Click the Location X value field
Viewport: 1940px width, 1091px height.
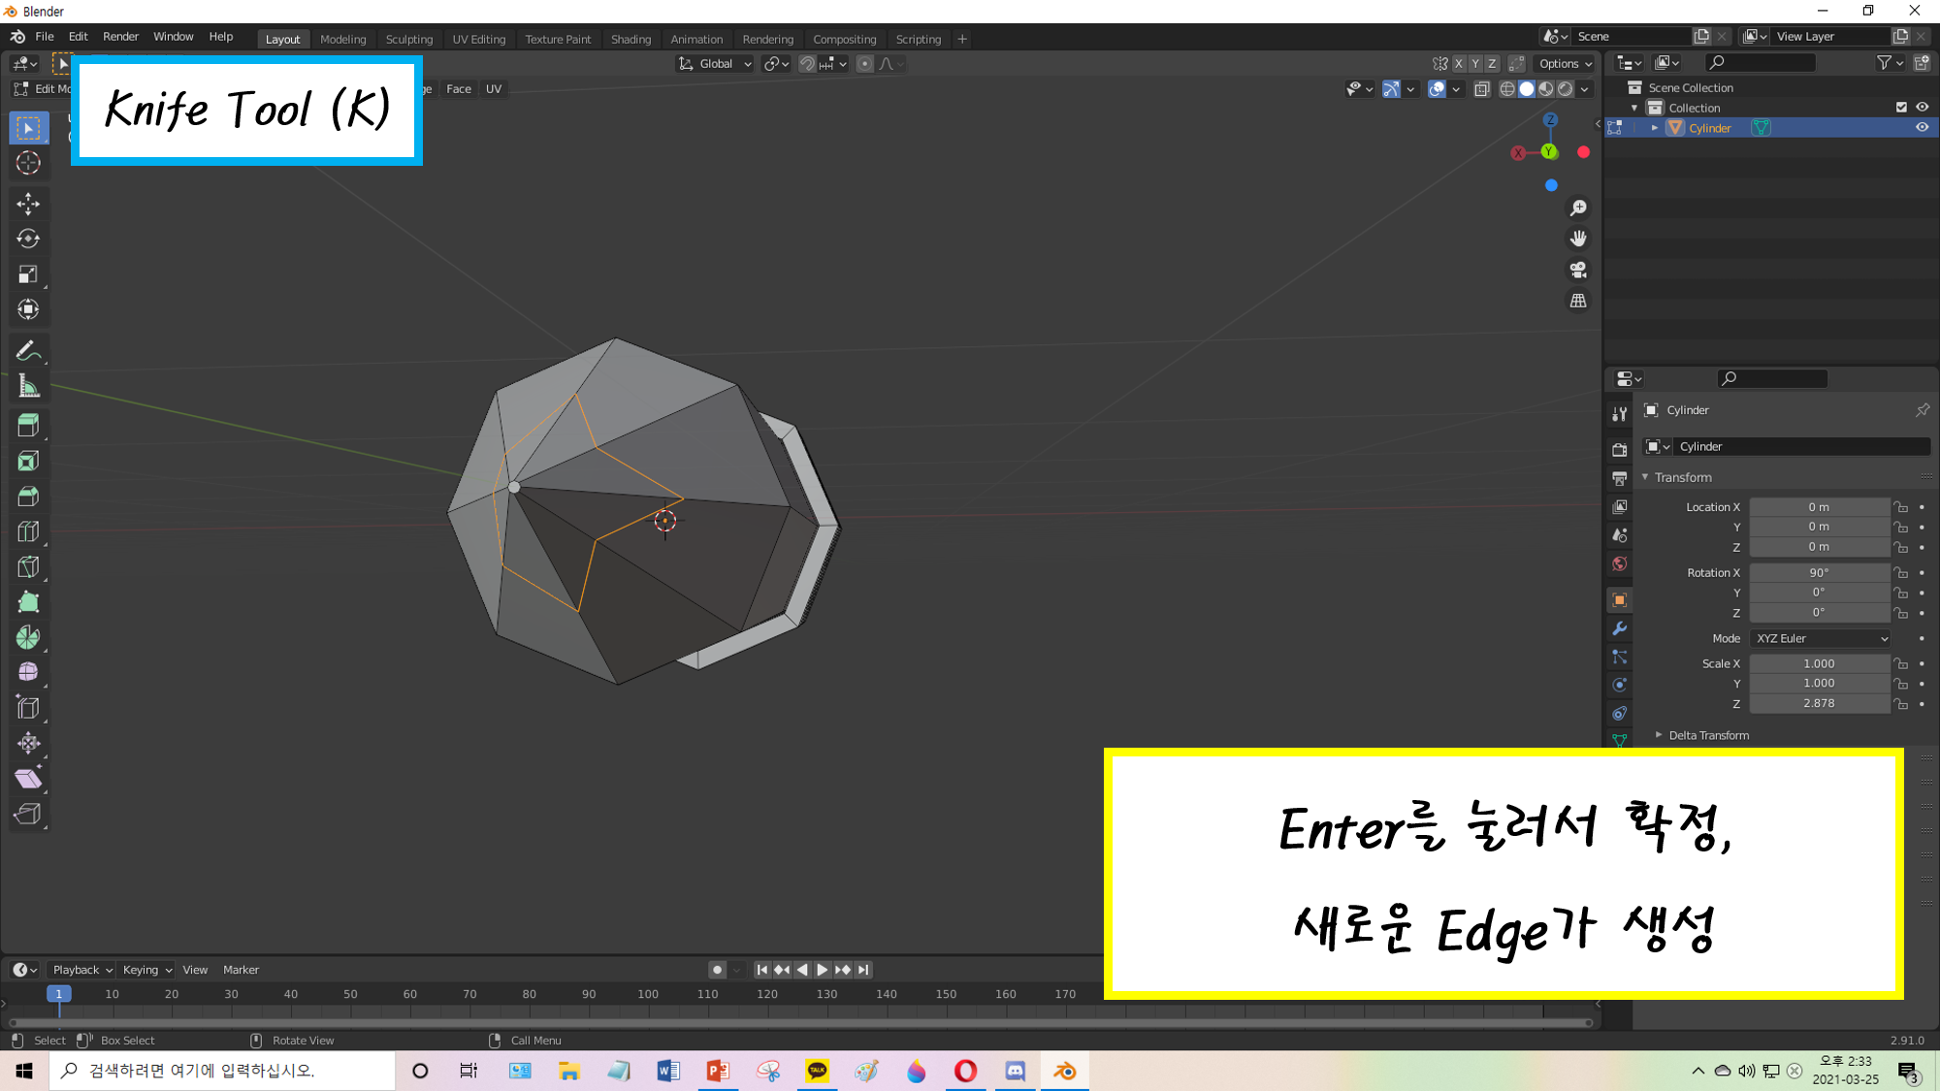tap(1818, 507)
